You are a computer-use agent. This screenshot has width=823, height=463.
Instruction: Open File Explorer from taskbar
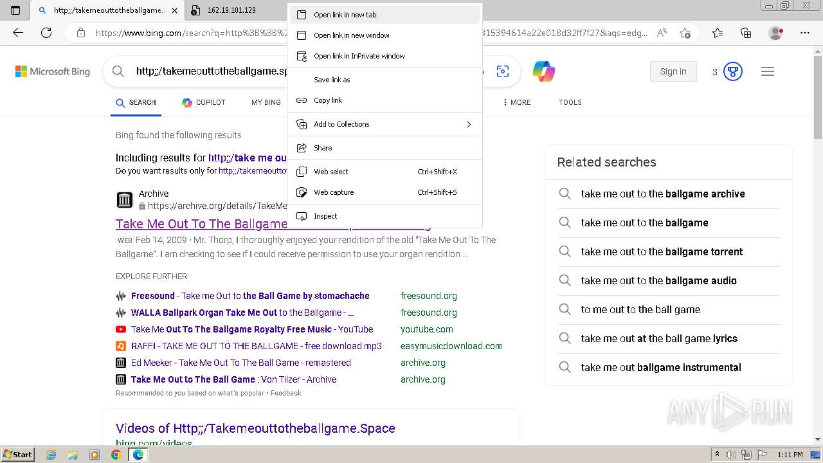(73, 455)
